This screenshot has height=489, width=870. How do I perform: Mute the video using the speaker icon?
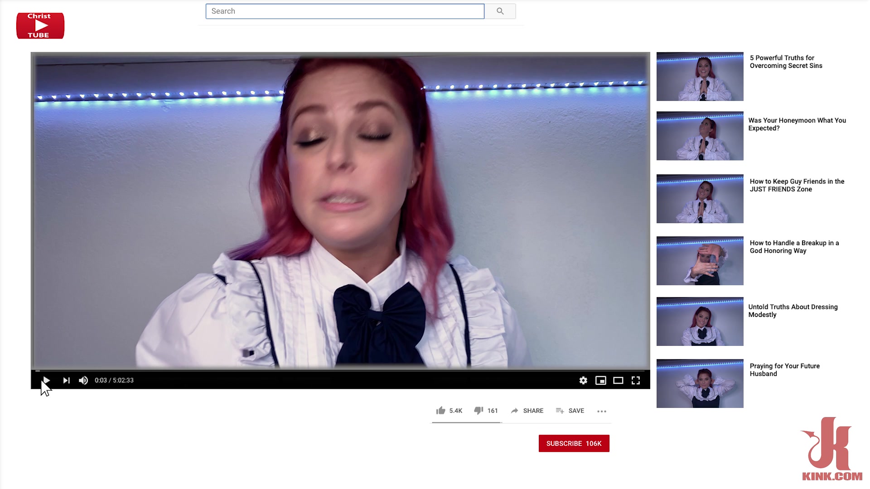pos(83,380)
